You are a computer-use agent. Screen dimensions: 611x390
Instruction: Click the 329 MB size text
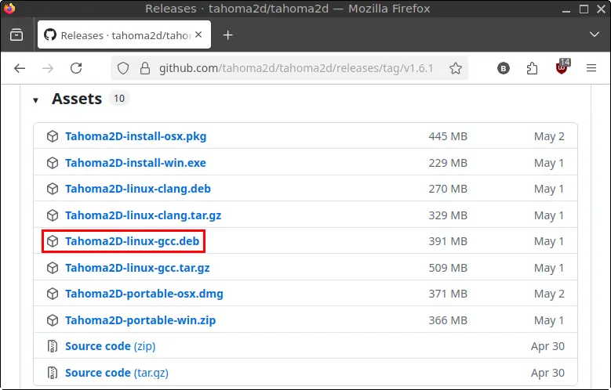click(448, 215)
